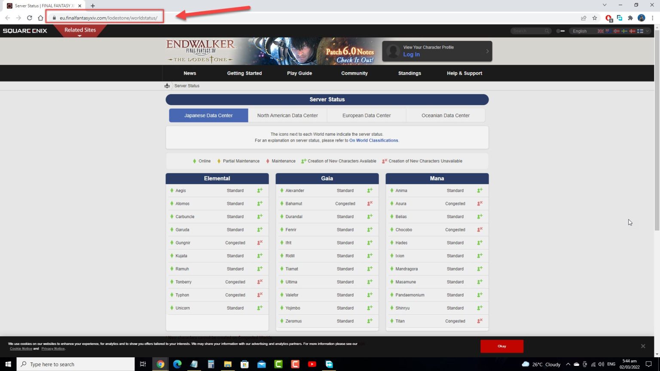The height and width of the screenshot is (371, 660).
Task: Click the Finnish flag language icon
Action: coord(640,31)
